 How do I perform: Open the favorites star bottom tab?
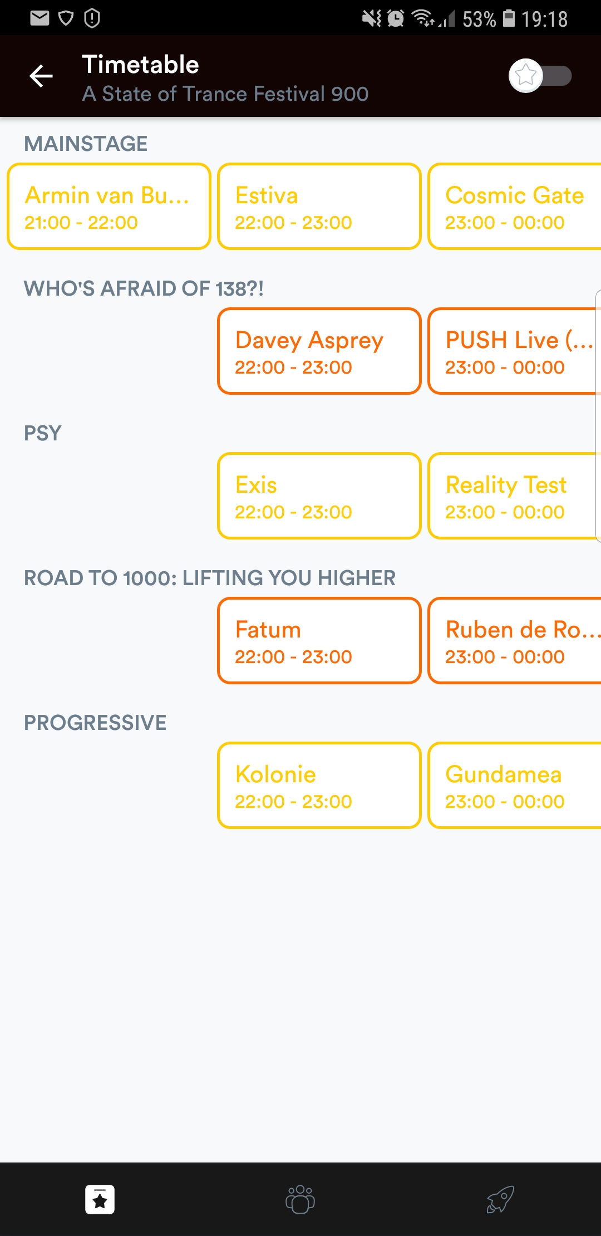click(100, 1199)
